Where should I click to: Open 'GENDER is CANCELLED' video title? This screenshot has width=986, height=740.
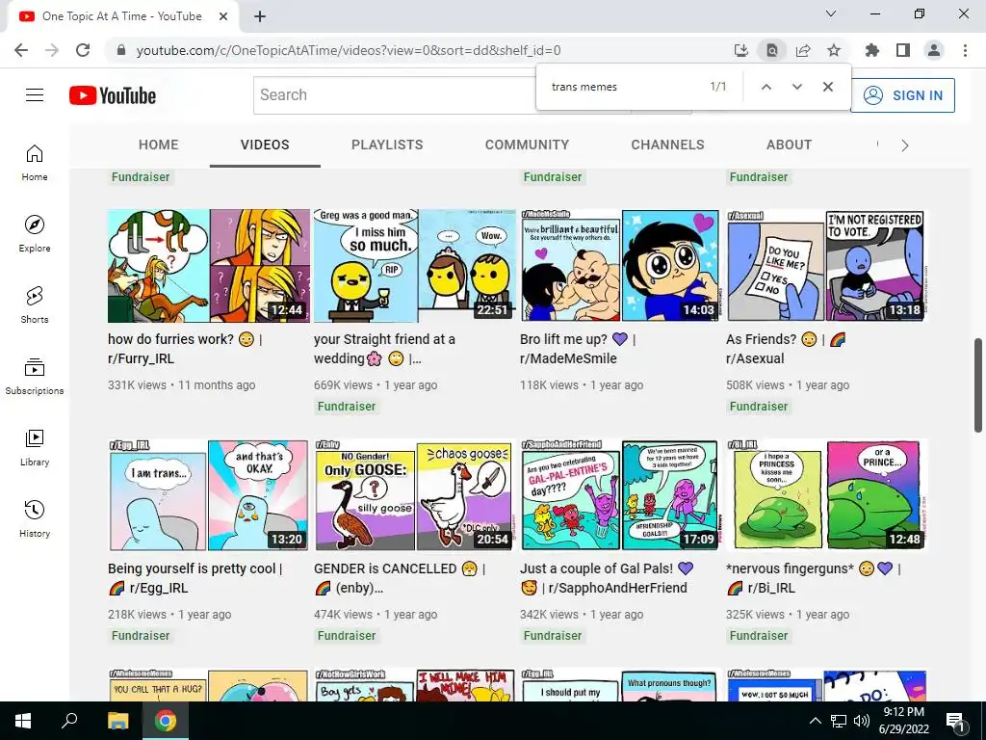click(x=400, y=578)
